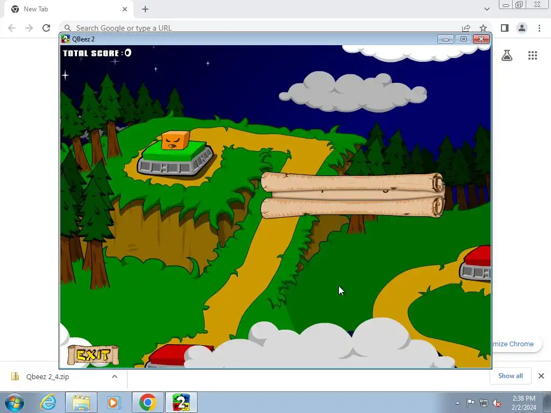Open the Windows Start menu
This screenshot has width=551, height=413.
15,402
